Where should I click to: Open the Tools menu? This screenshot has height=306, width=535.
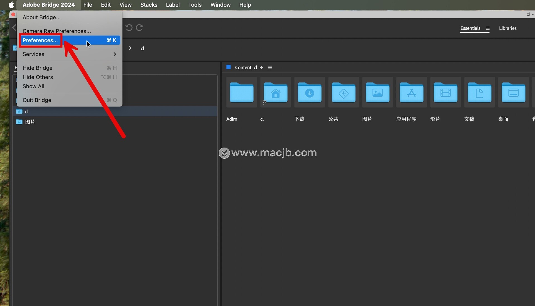(195, 5)
